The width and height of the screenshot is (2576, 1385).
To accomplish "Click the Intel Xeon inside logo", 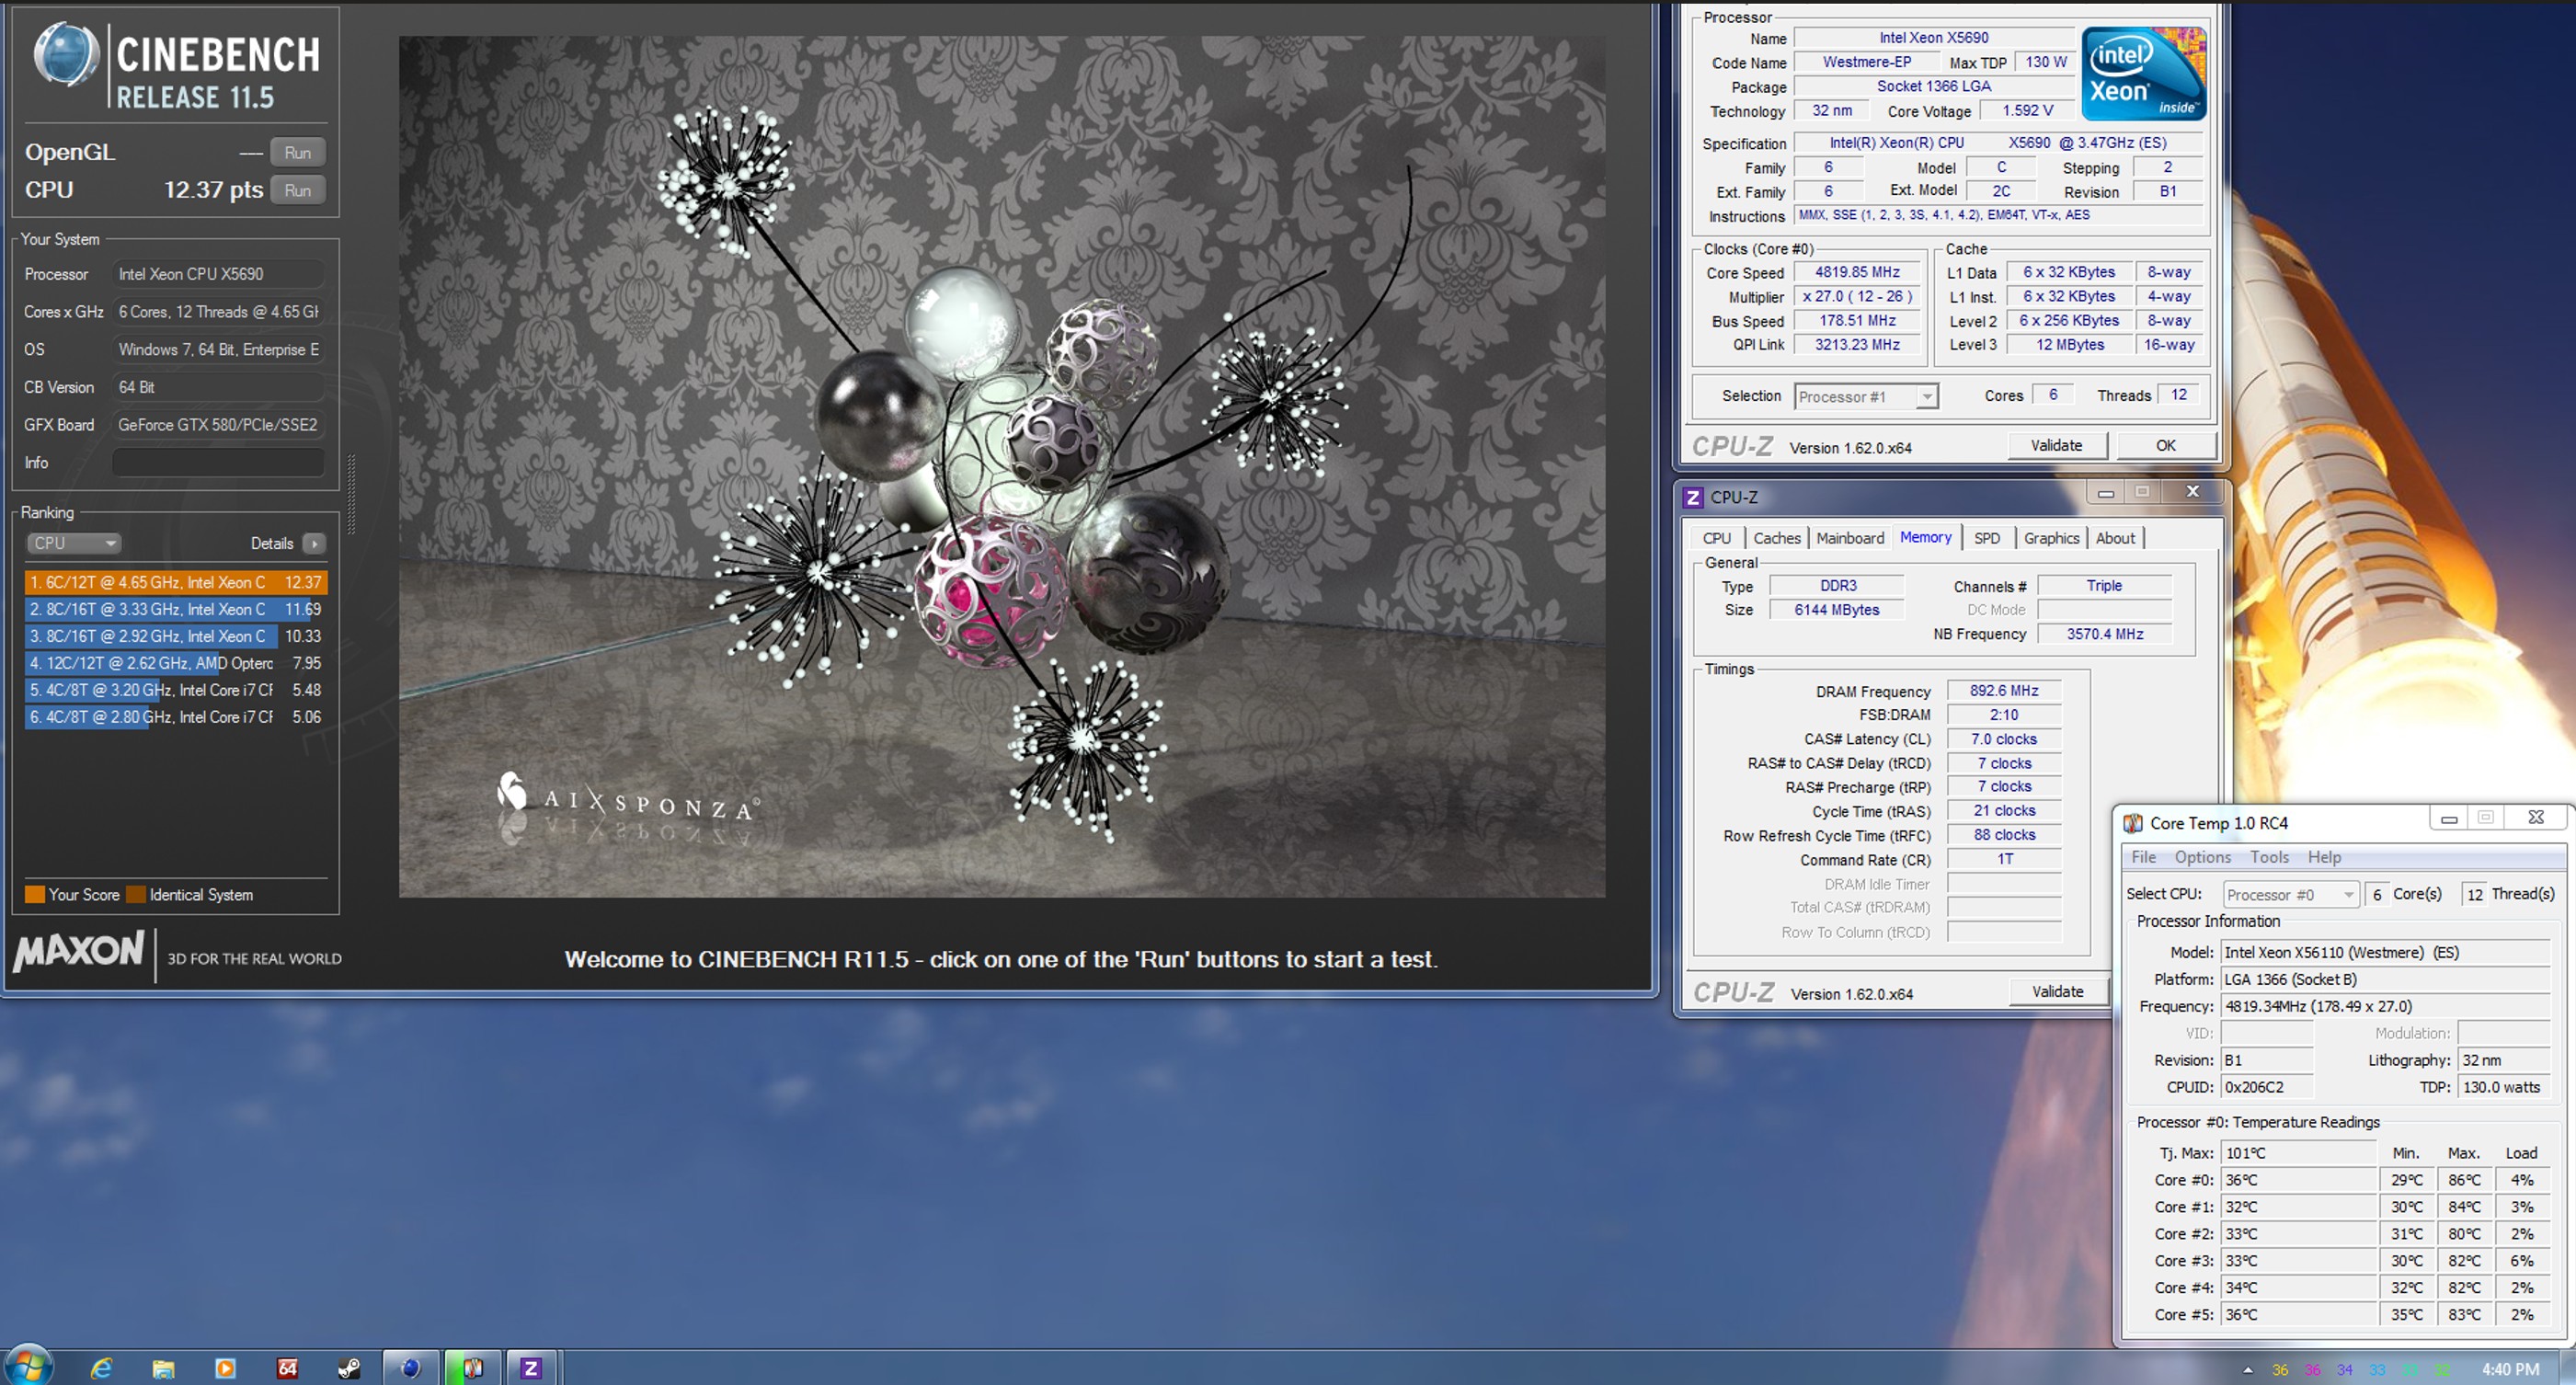I will point(2143,74).
